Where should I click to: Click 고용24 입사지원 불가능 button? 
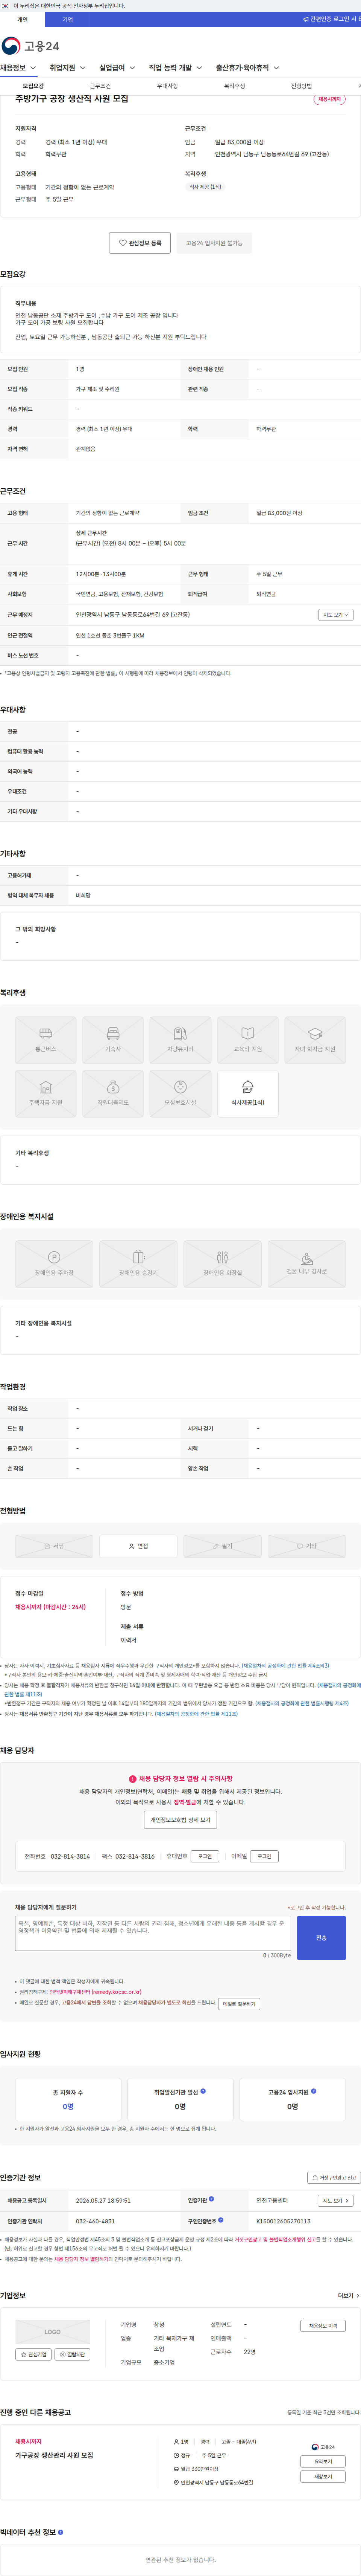click(x=214, y=243)
